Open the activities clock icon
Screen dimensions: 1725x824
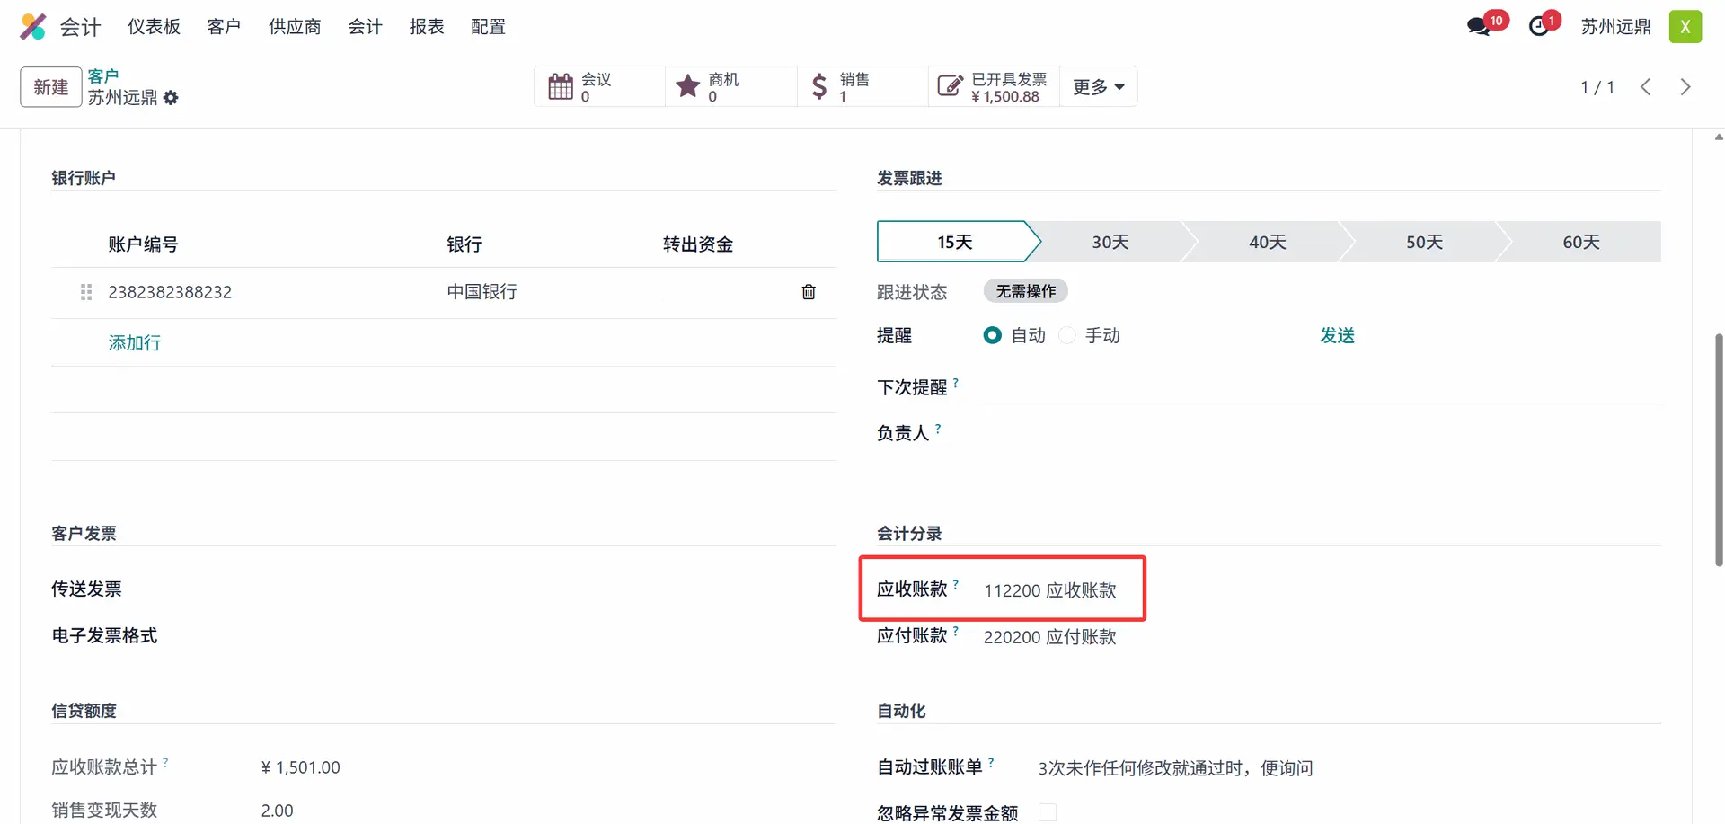(1540, 26)
